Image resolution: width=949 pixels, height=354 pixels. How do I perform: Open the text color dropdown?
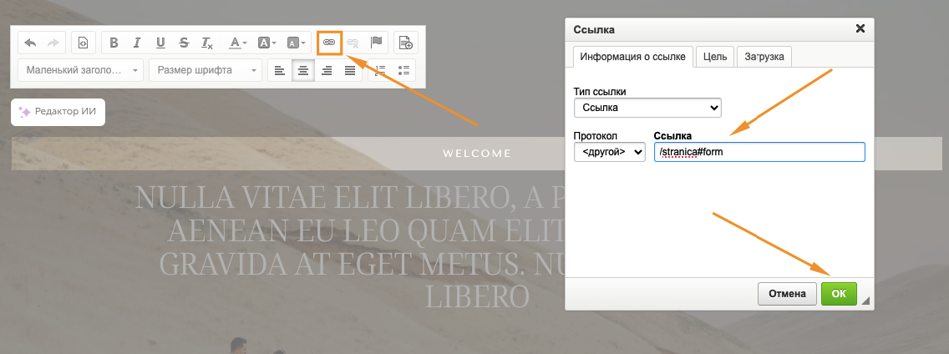238,43
